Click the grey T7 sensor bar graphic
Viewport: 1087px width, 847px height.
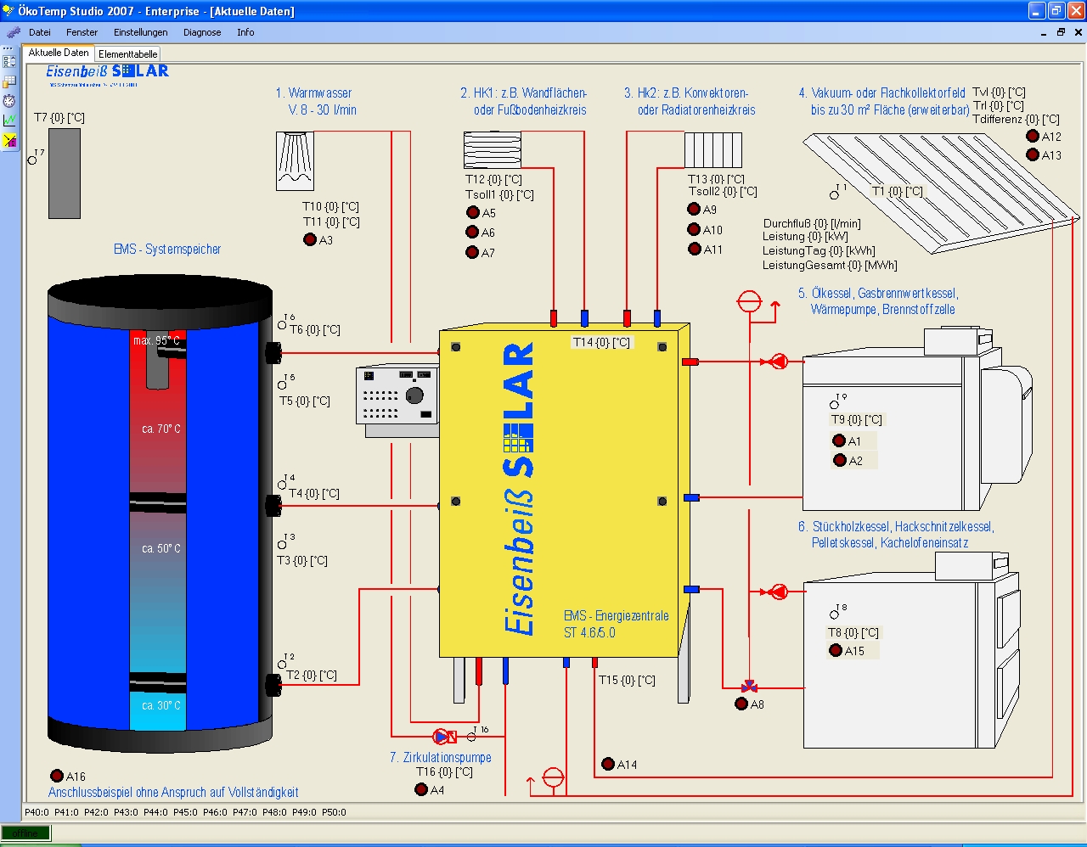65,173
